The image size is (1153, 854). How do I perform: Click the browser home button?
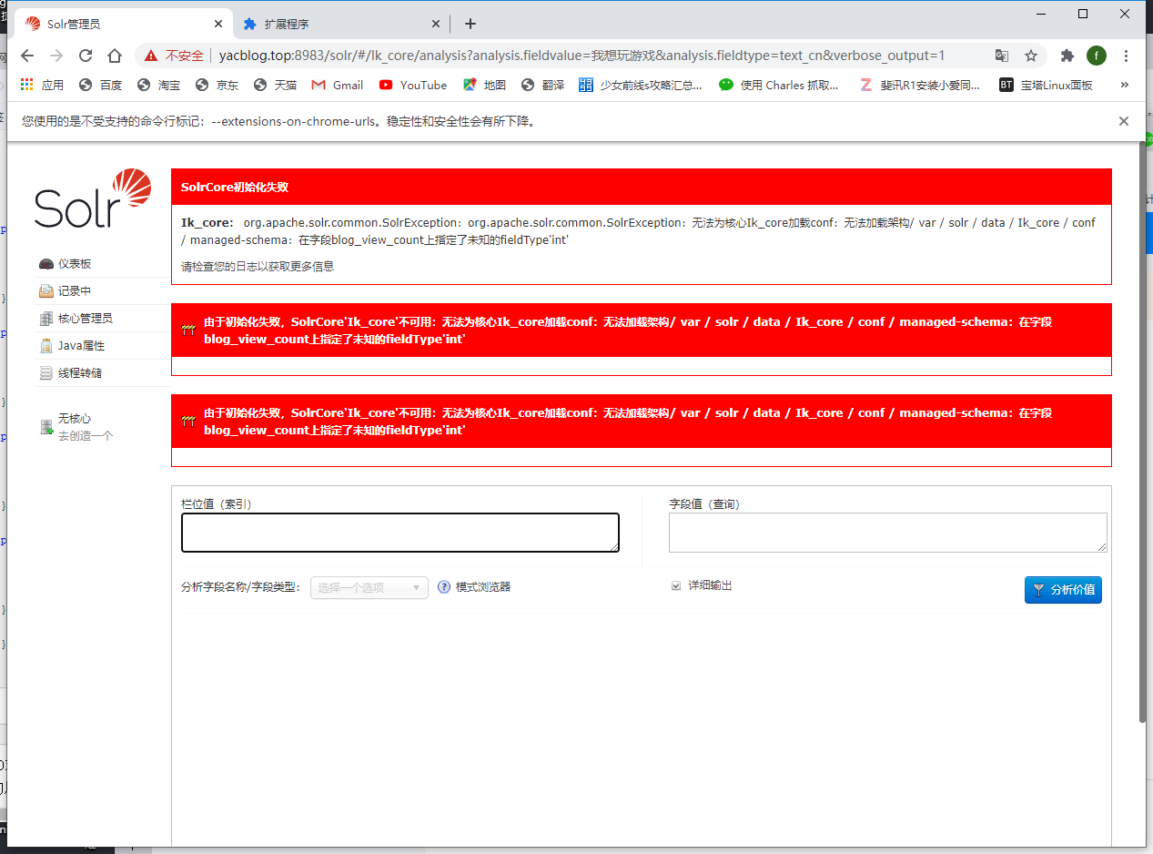(x=115, y=56)
